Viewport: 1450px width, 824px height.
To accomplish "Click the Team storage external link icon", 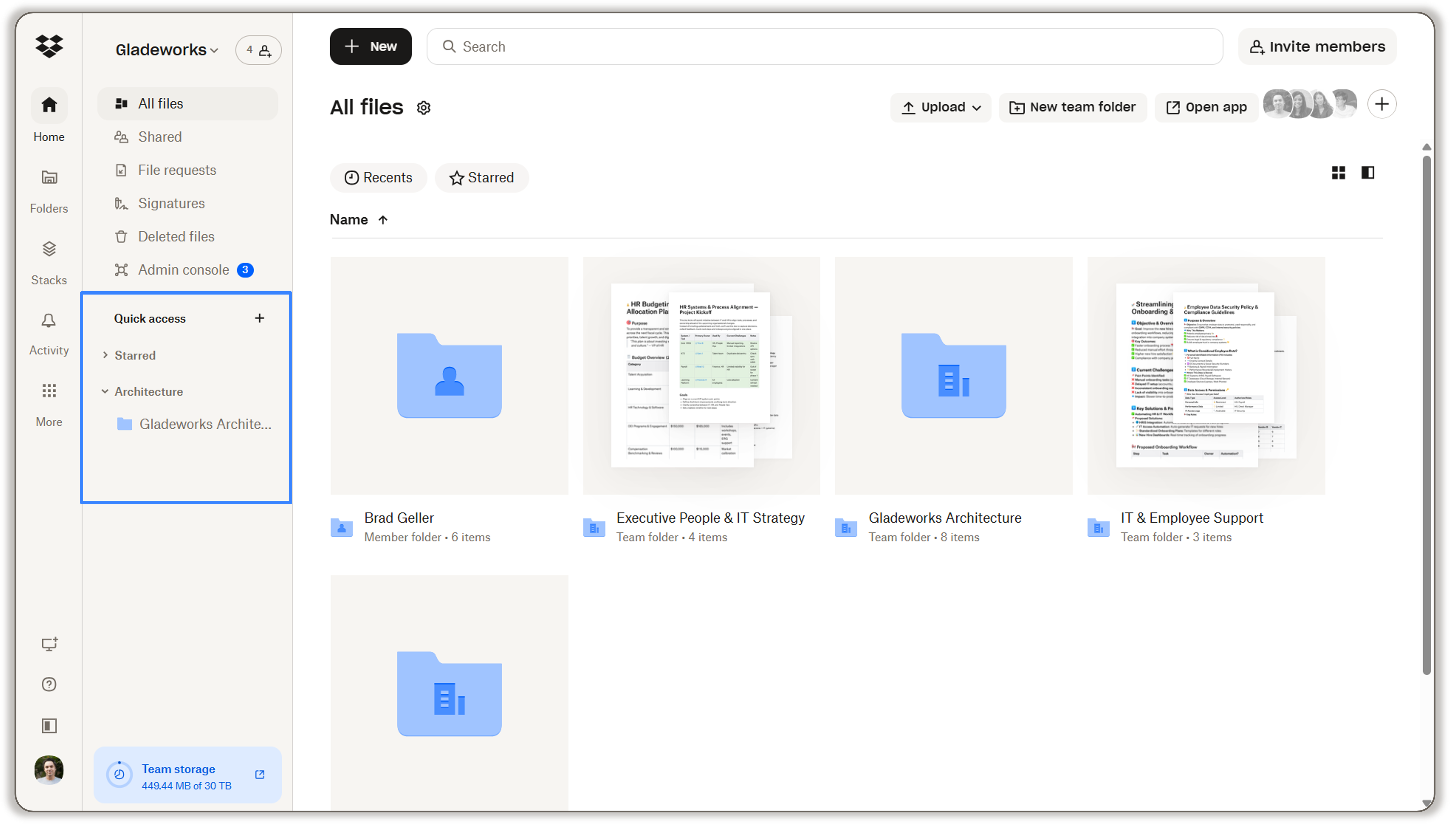I will point(260,775).
